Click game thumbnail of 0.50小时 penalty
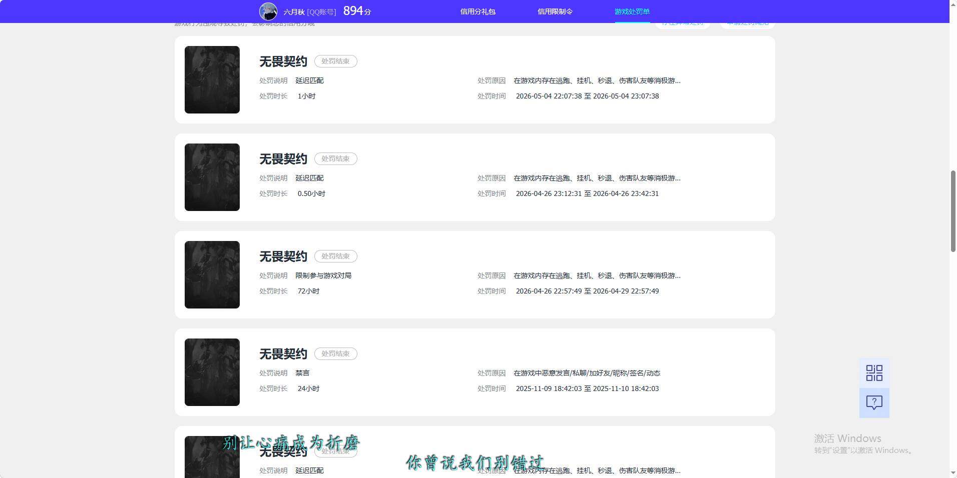Viewport: 957px width, 478px height. coord(212,177)
